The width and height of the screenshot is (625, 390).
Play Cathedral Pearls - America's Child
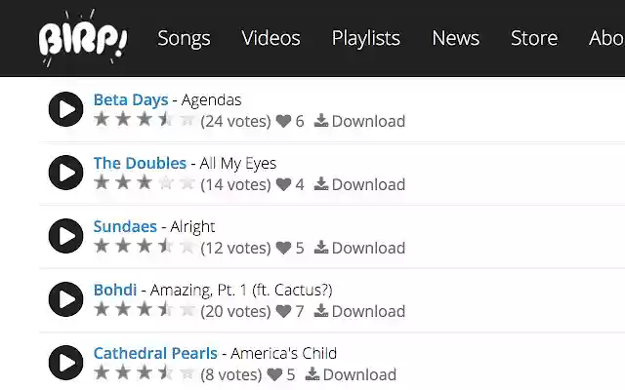point(65,362)
